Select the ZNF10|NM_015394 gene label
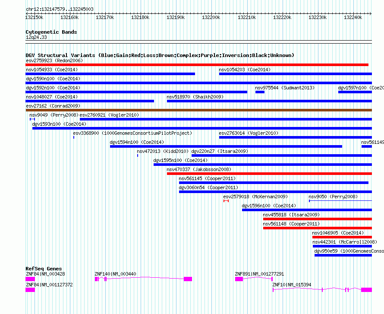The width and height of the screenshot is (384, 314). click(292, 285)
